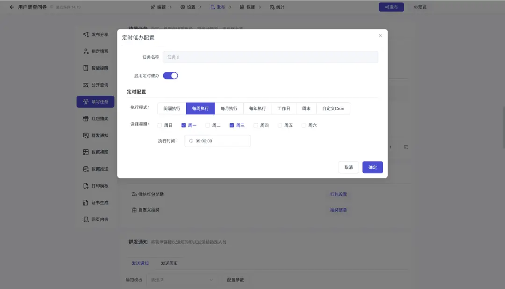
Task: Open 证书生成 in sidebar
Action: tap(95, 203)
